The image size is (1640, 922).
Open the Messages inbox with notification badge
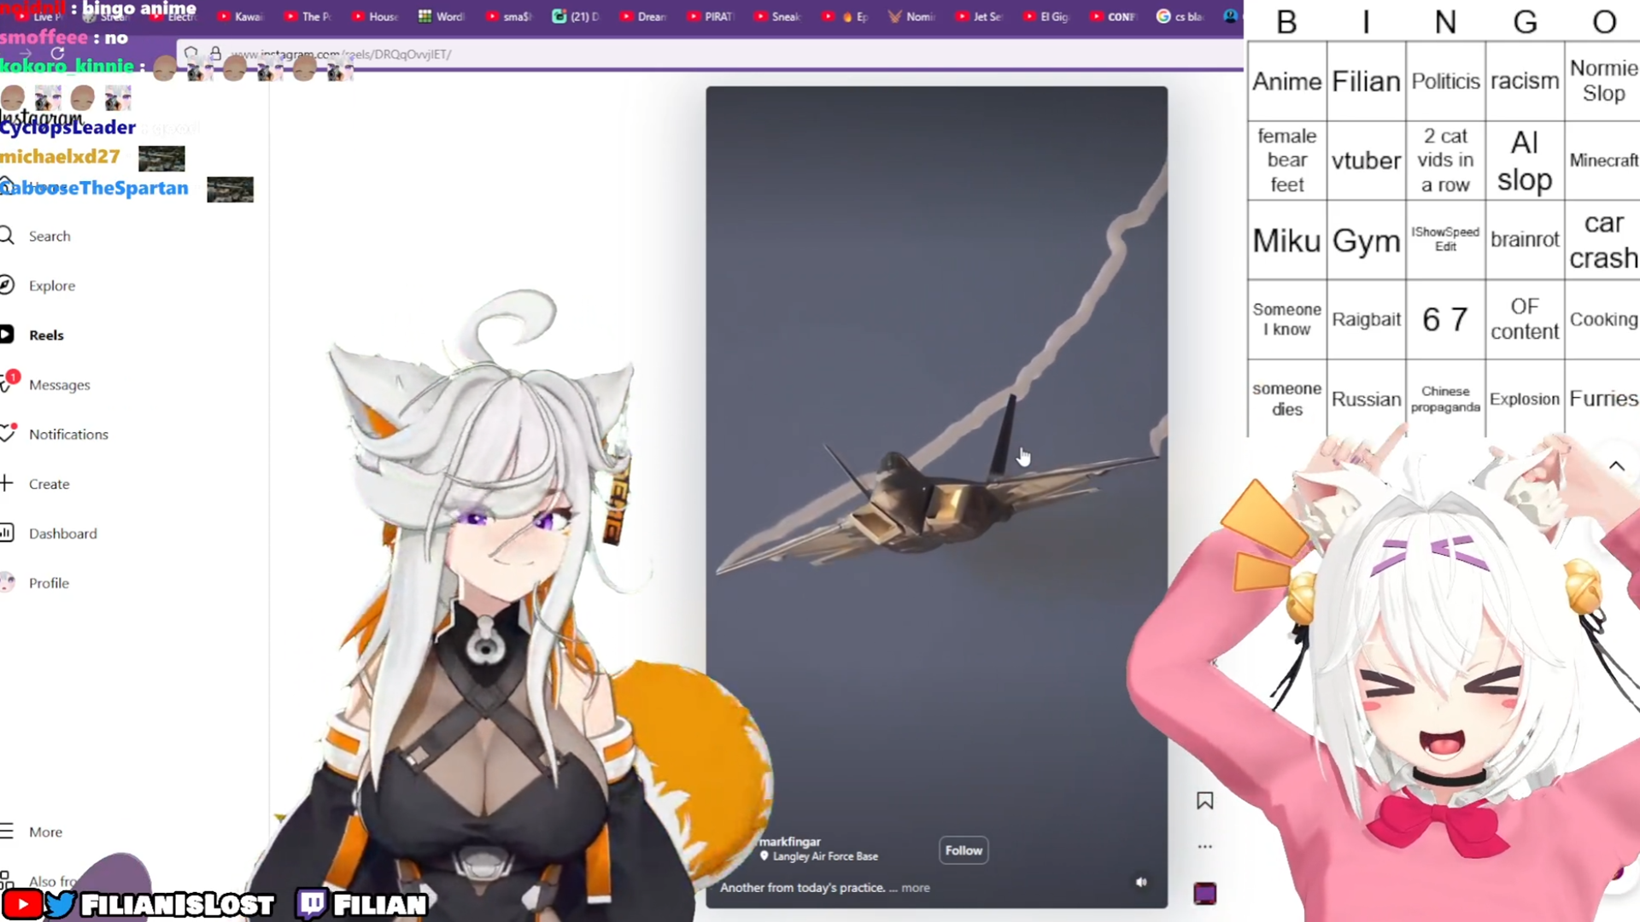[x=58, y=385]
